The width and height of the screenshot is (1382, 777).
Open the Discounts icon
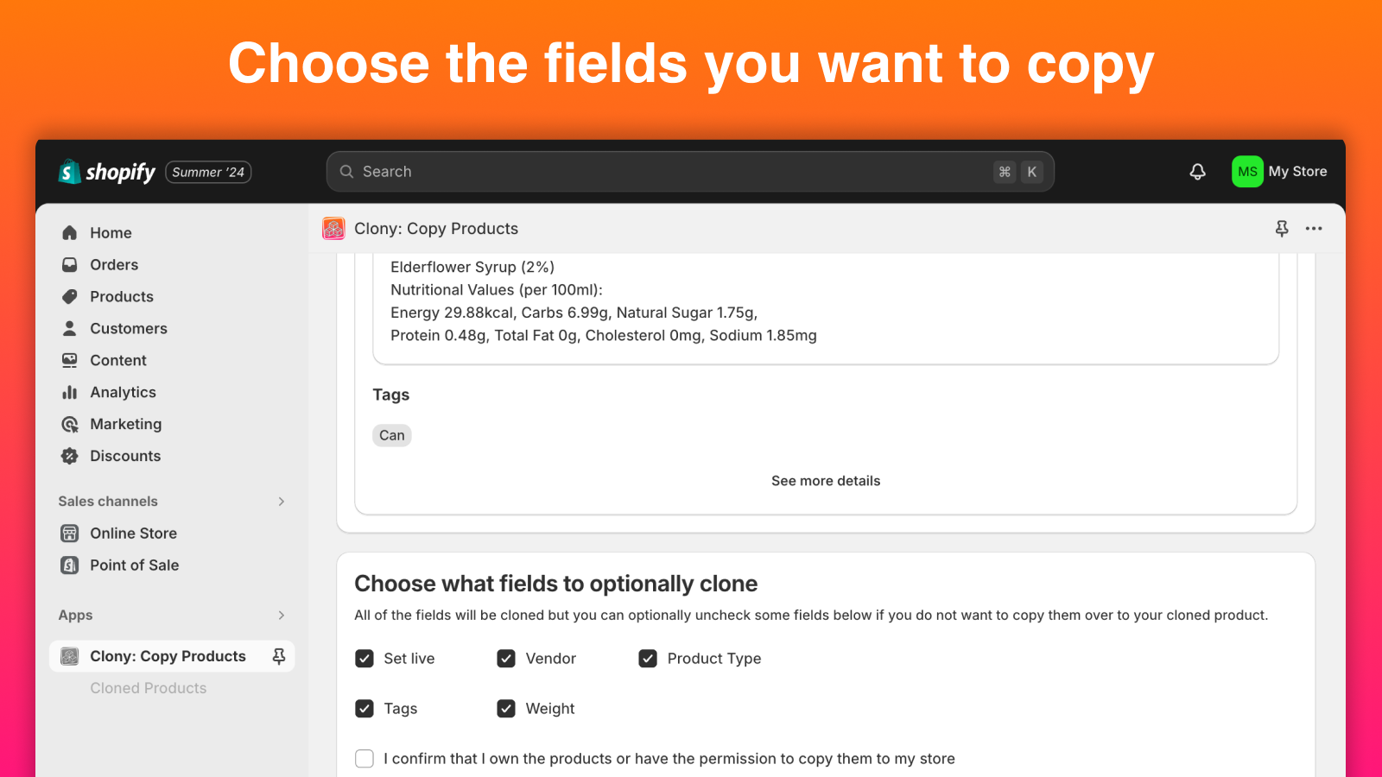click(x=69, y=456)
